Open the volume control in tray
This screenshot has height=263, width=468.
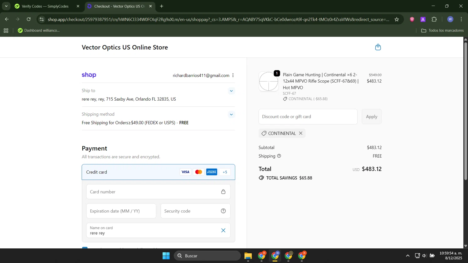(424, 256)
